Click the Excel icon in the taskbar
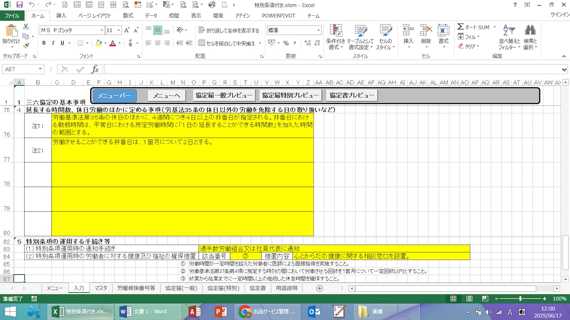This screenshot has width=570, height=320. pyautogui.click(x=81, y=312)
